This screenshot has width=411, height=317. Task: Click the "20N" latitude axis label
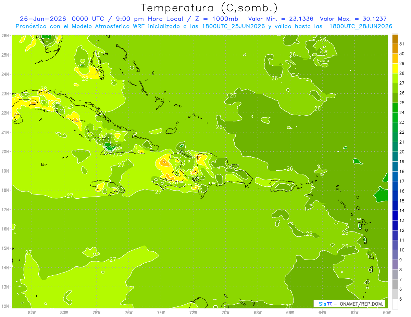(x=5, y=151)
